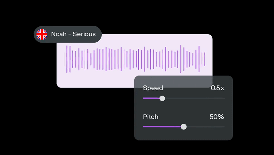
Task: Click the purple filled part of Pitch slider
Action: tap(162, 127)
